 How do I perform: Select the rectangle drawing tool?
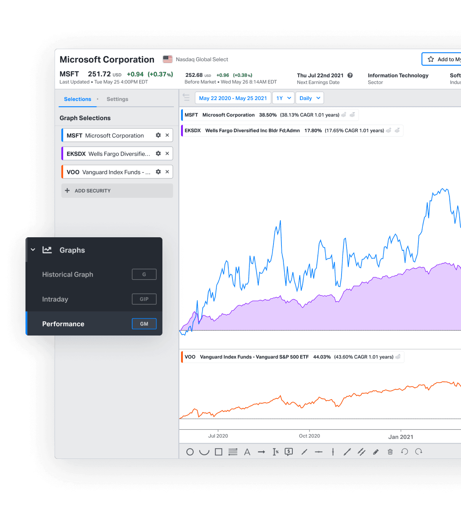tap(218, 452)
